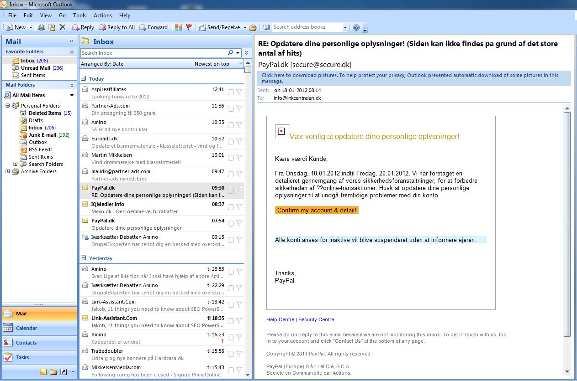Open the Actions menu
Screen dimensions: 577x381
coord(103,15)
